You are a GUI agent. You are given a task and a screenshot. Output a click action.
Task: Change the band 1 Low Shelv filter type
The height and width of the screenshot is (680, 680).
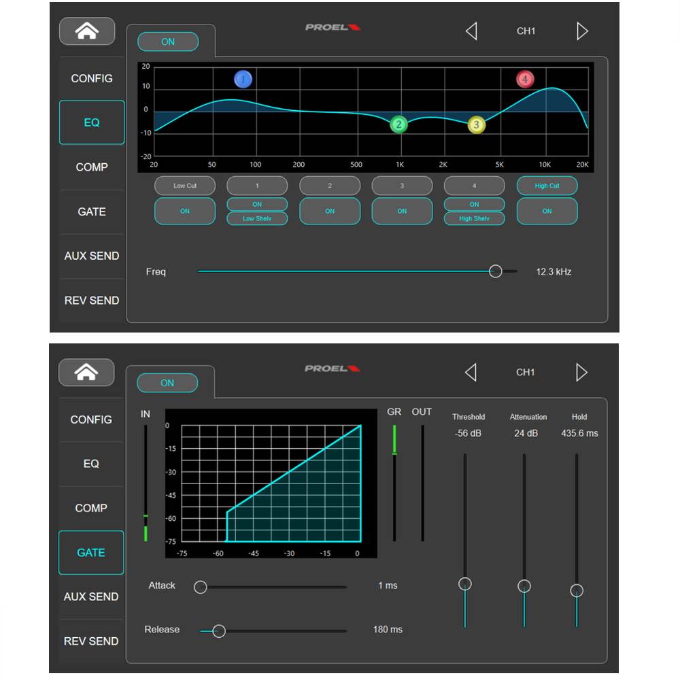pos(257,218)
